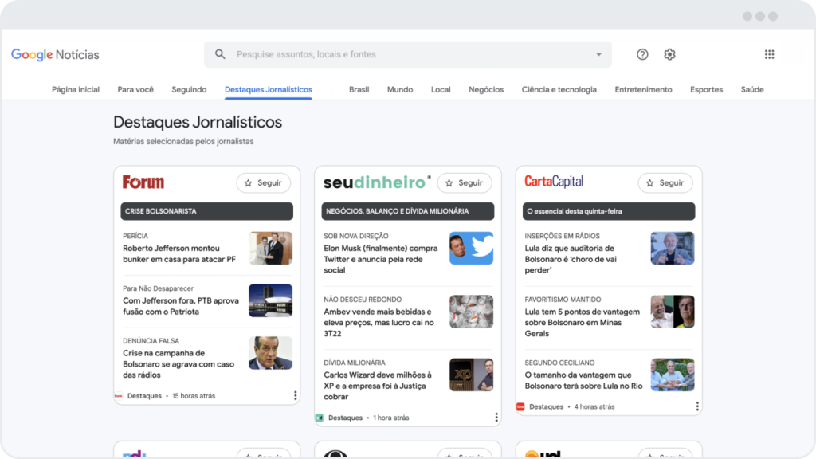
Task: Open the Ciência e tecnologia tab
Action: pos(559,89)
